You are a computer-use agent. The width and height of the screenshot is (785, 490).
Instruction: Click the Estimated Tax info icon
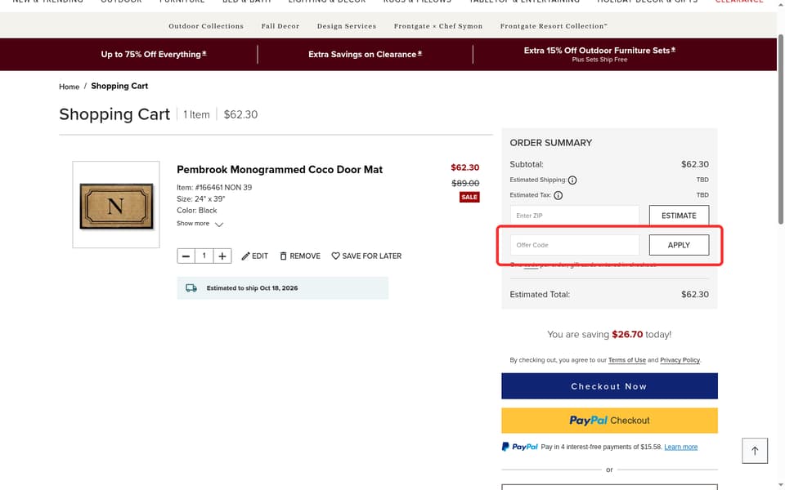coord(558,195)
